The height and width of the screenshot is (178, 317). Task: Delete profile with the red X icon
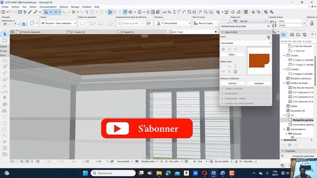click(235, 49)
